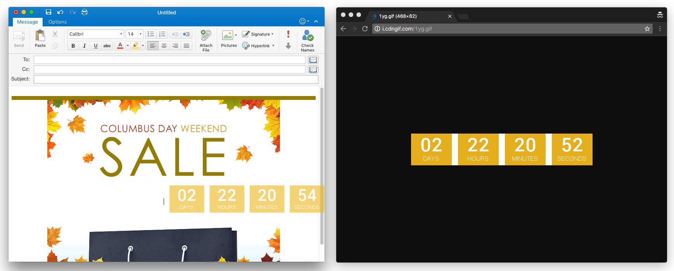The width and height of the screenshot is (674, 271).
Task: Open the Calibri font dropdown
Action: point(121,34)
